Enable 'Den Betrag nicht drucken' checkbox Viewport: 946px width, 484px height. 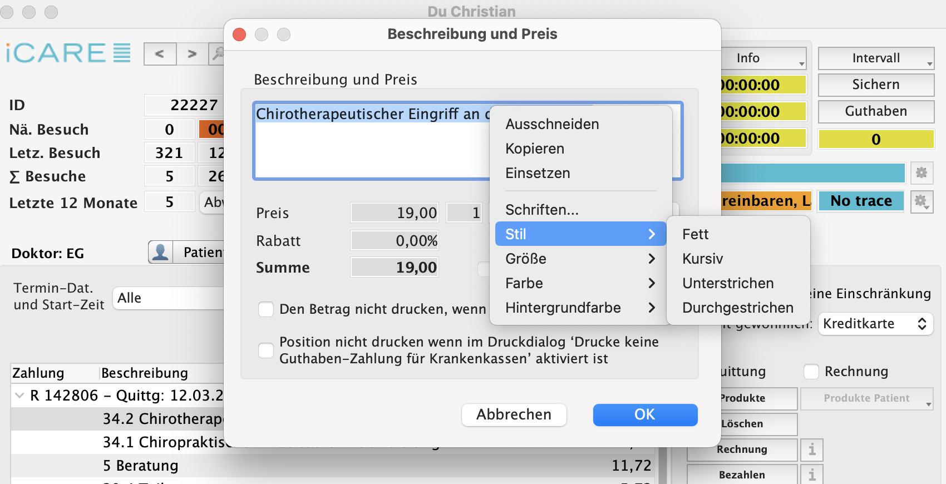tap(266, 309)
